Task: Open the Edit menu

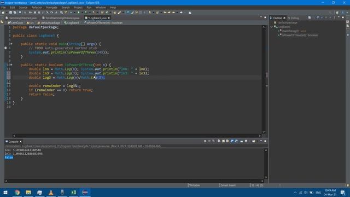Action: [12, 7]
